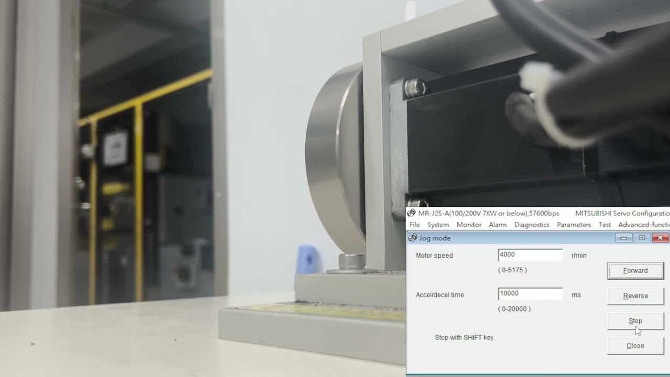
Task: Click the '( 0-20000 )' range text
Action: point(515,309)
